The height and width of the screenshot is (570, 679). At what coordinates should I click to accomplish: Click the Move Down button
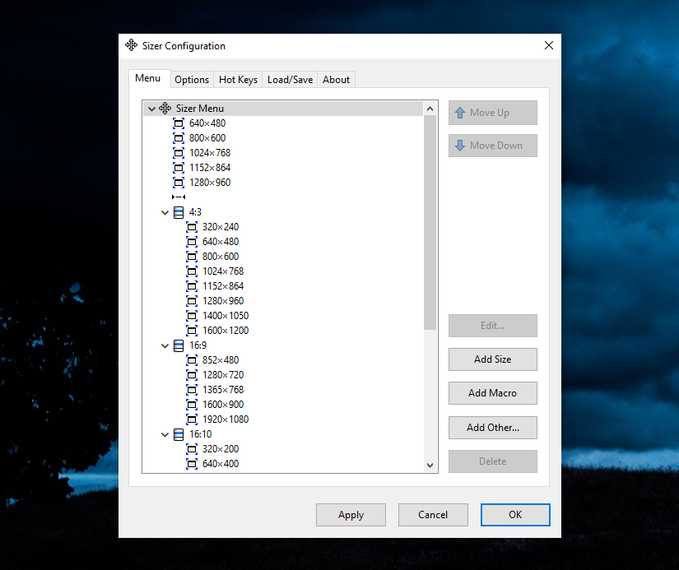click(493, 146)
